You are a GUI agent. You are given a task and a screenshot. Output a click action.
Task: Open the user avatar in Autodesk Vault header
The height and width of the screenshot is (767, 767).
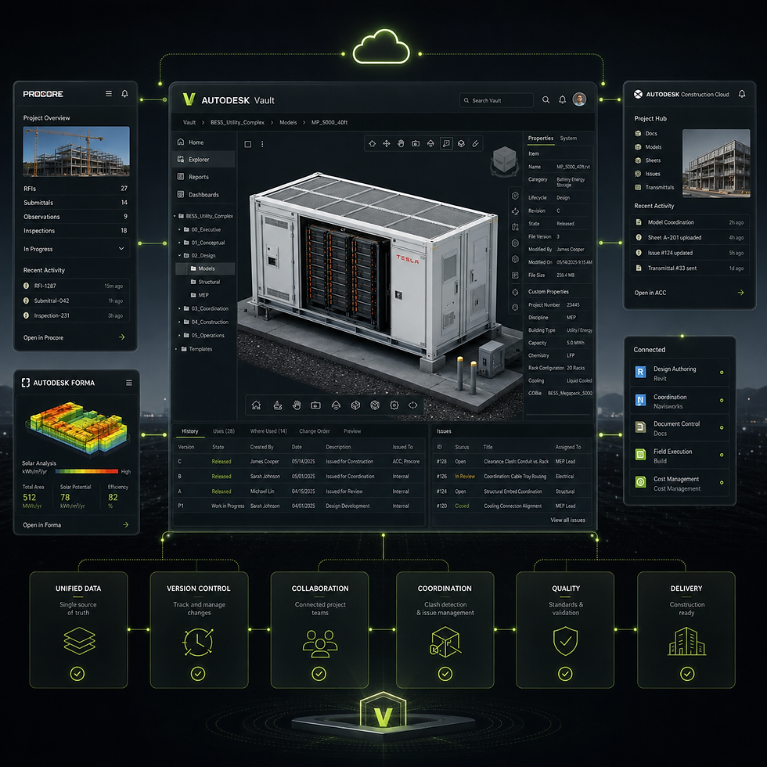click(580, 99)
